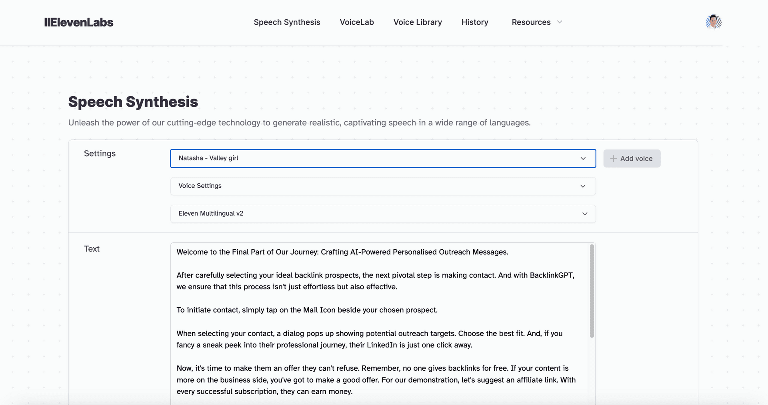Click the plus icon in Add voice
The height and width of the screenshot is (405, 768).
(x=613, y=159)
